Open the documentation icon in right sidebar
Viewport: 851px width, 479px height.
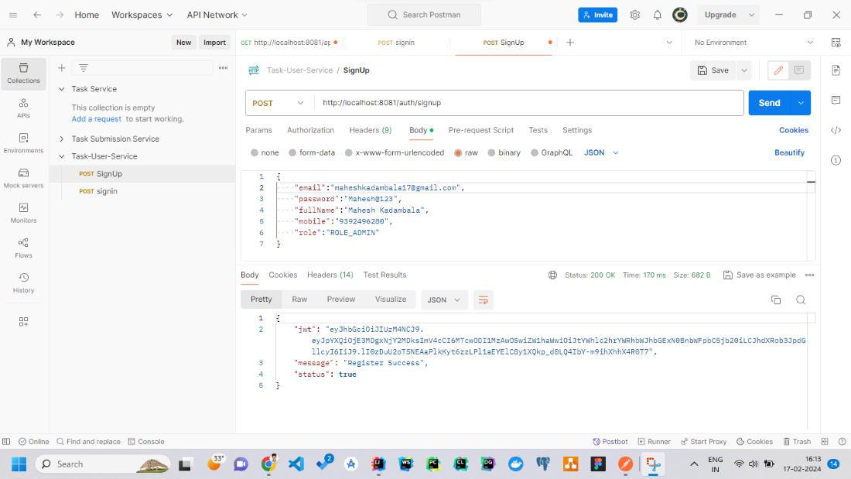pos(836,70)
